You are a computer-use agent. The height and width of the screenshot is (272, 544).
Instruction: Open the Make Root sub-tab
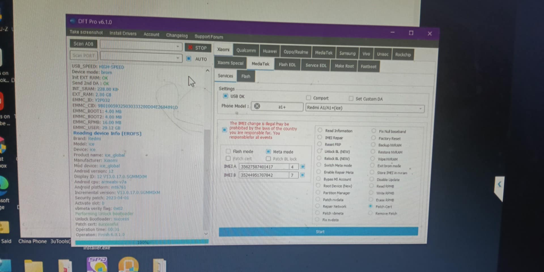(344, 66)
